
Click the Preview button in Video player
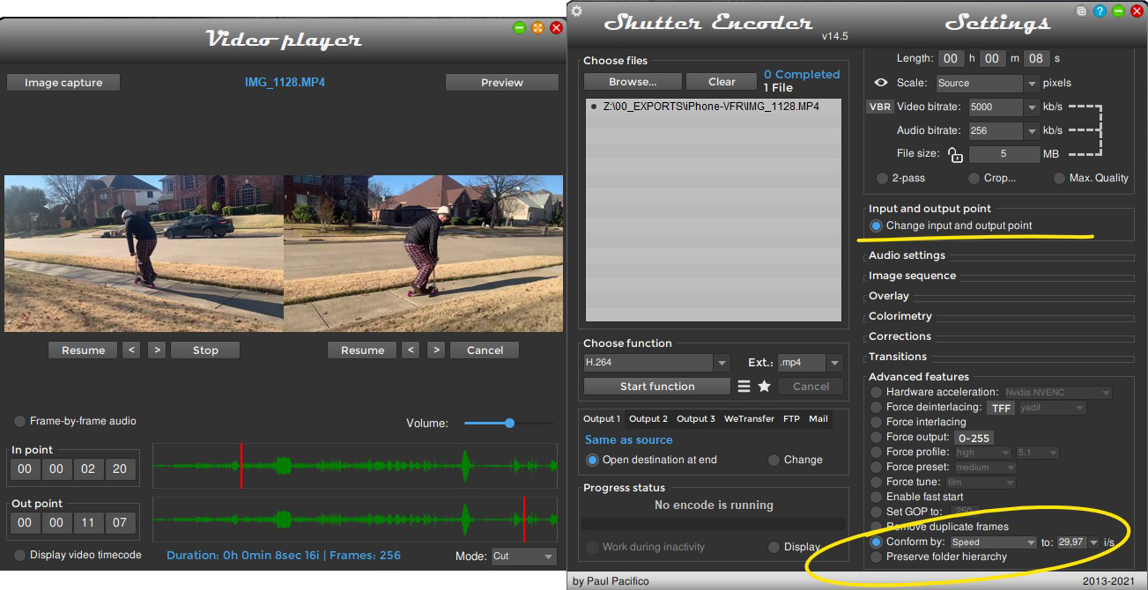[500, 81]
